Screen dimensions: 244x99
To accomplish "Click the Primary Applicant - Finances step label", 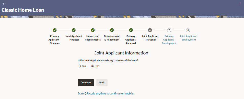I will [55, 40].
